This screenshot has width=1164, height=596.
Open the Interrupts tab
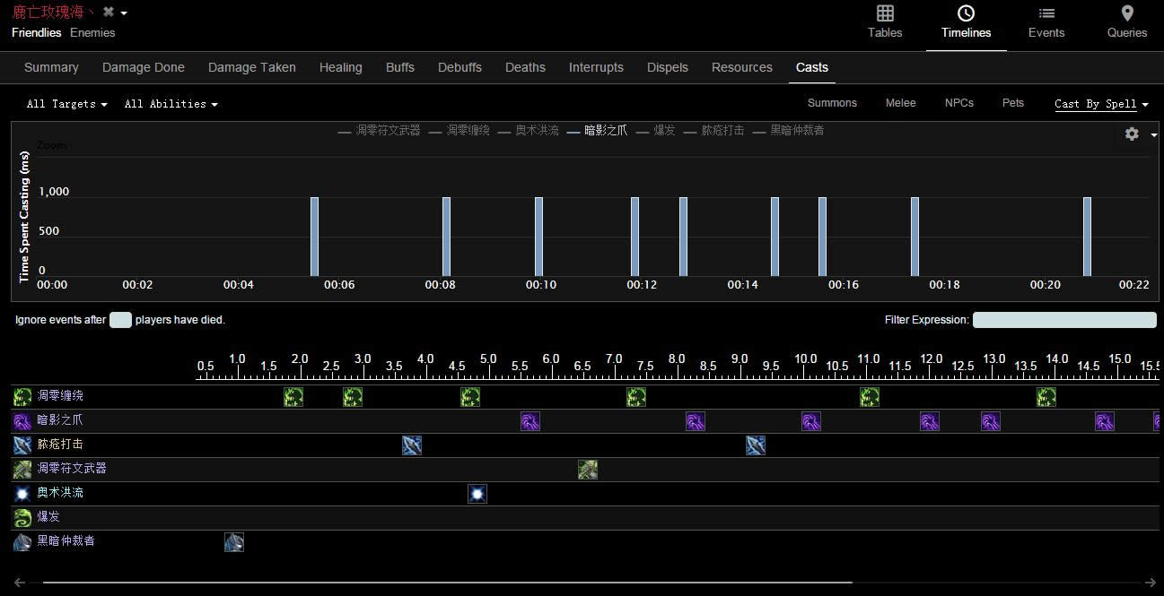[596, 67]
